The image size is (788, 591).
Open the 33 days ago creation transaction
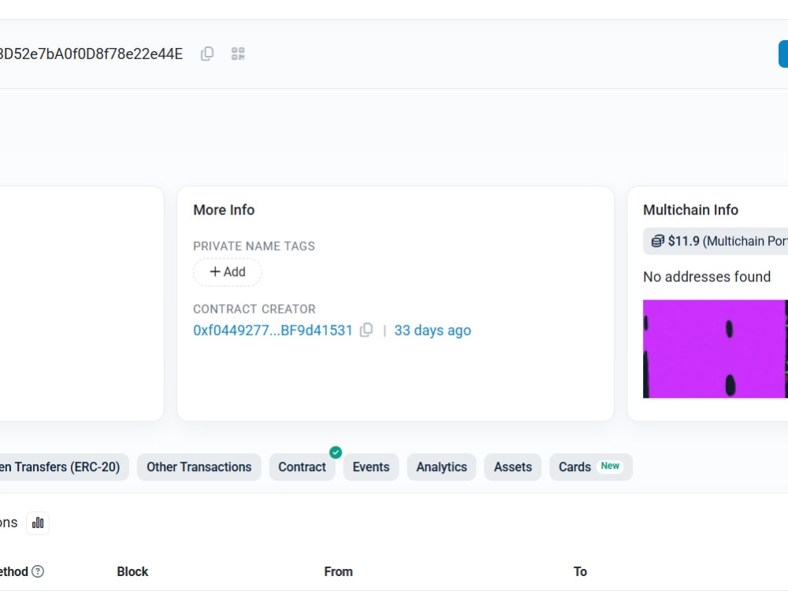[x=433, y=330]
